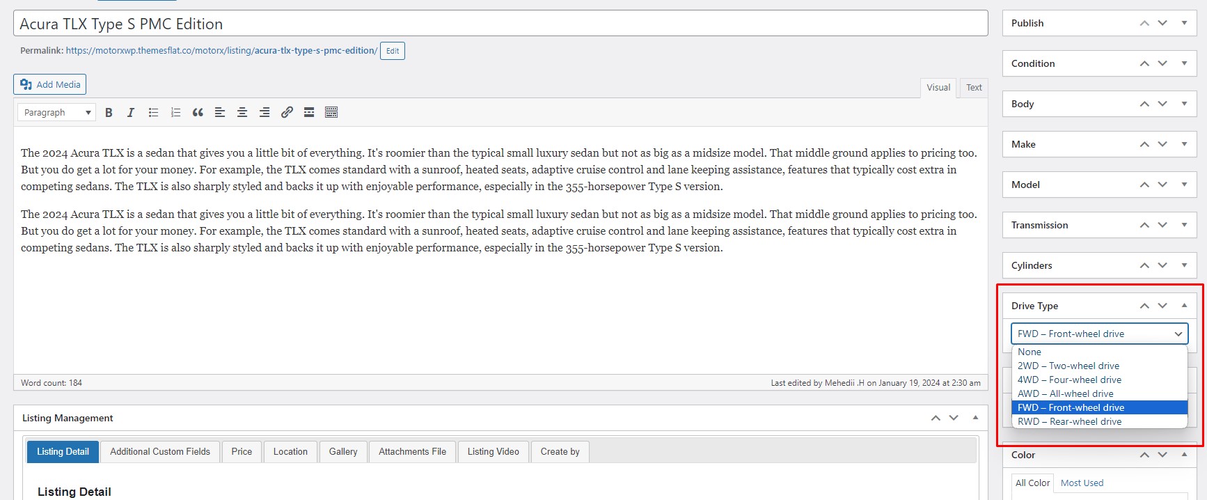
Task: Click the insert/edit link icon
Action: click(x=287, y=112)
